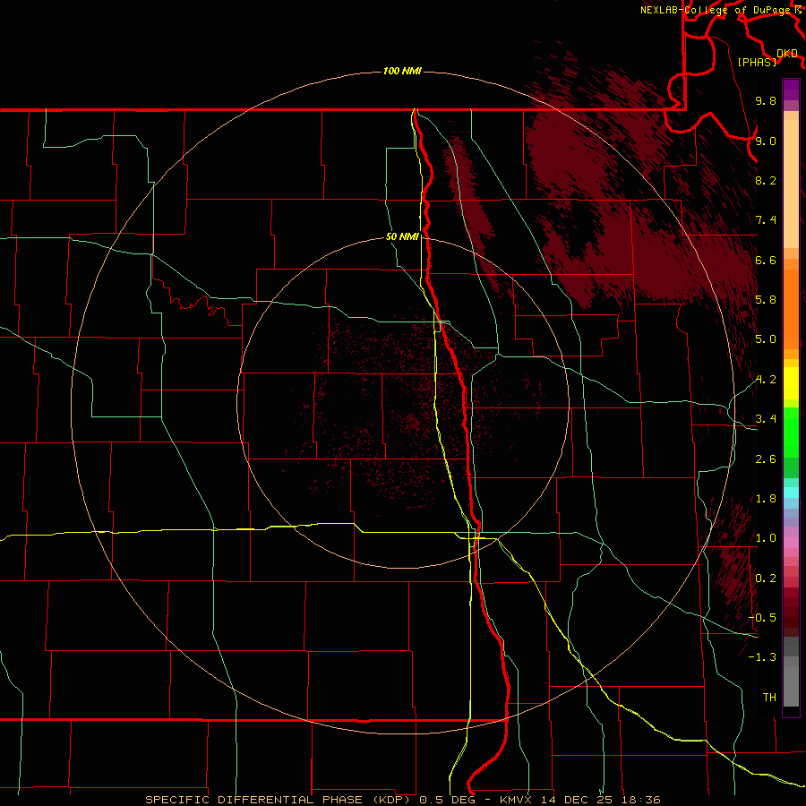Select the 7.4 value on color scale
This screenshot has height=806, width=806.
click(x=766, y=220)
